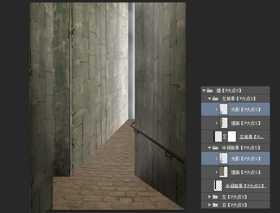Select 墙面 layer thumbnail in 中间前景 group
This screenshot has width=280, height=213.
click(223, 172)
